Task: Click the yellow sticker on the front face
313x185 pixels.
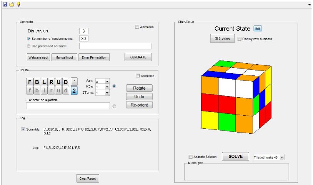Action: click(210, 121)
